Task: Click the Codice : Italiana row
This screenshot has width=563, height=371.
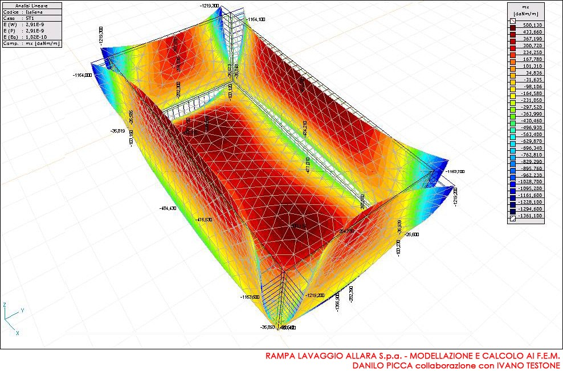Action: 31,12
